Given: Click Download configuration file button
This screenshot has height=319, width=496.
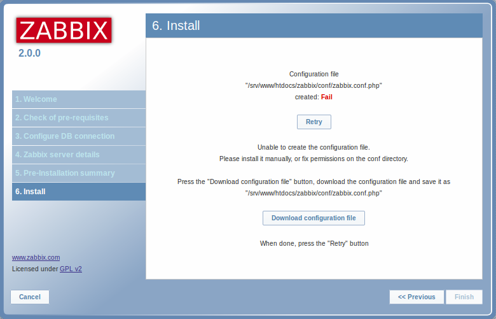Looking at the screenshot, I should [313, 218].
